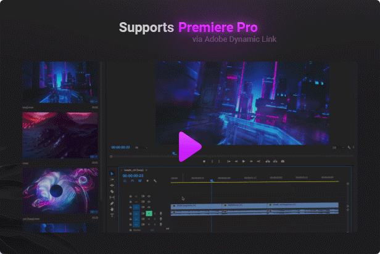
Task: Open the playback resolution dropdown
Action: (x=338, y=148)
